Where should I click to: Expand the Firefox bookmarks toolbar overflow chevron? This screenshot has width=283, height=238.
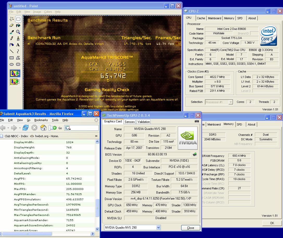[x=96, y=136]
